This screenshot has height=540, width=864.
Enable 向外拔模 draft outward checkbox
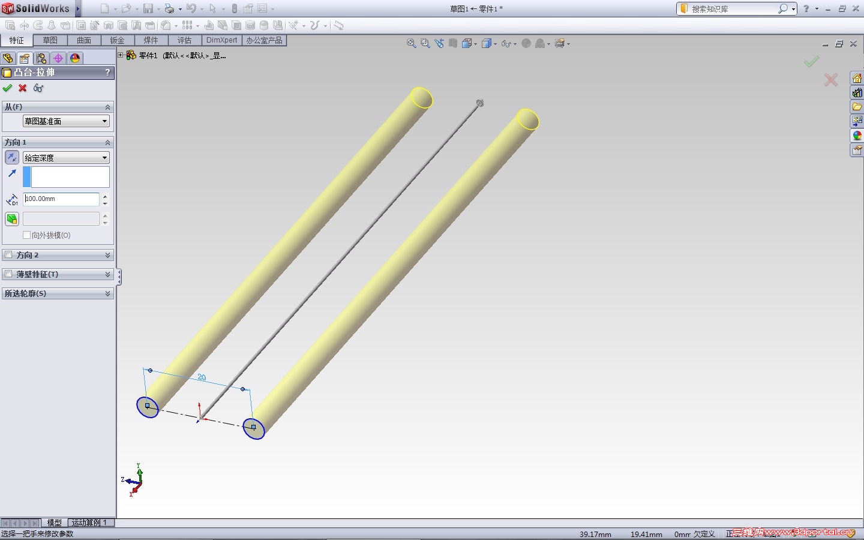(26, 235)
